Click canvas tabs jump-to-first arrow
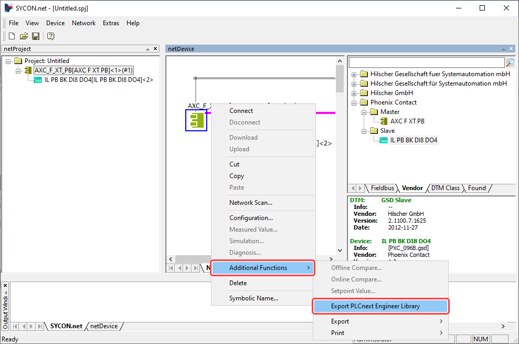The height and width of the screenshot is (344, 519). pyautogui.click(x=171, y=268)
